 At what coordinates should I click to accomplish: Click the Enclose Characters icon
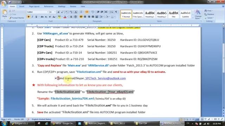(x=75, y=17)
